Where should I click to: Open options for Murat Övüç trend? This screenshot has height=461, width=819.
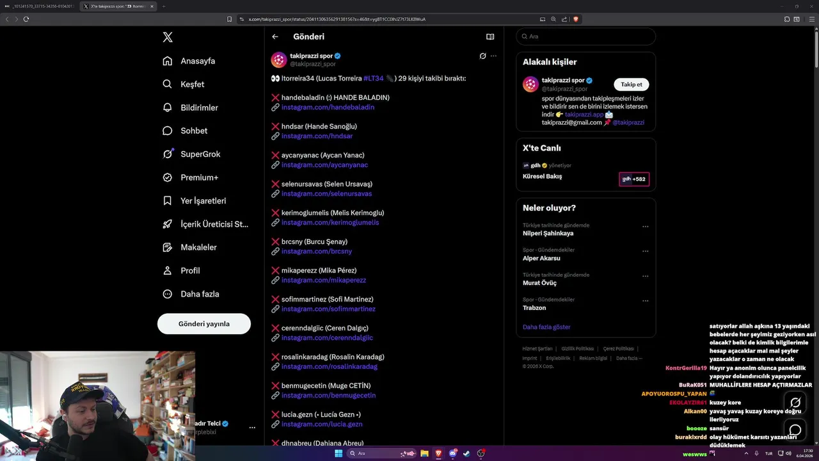[x=645, y=276]
